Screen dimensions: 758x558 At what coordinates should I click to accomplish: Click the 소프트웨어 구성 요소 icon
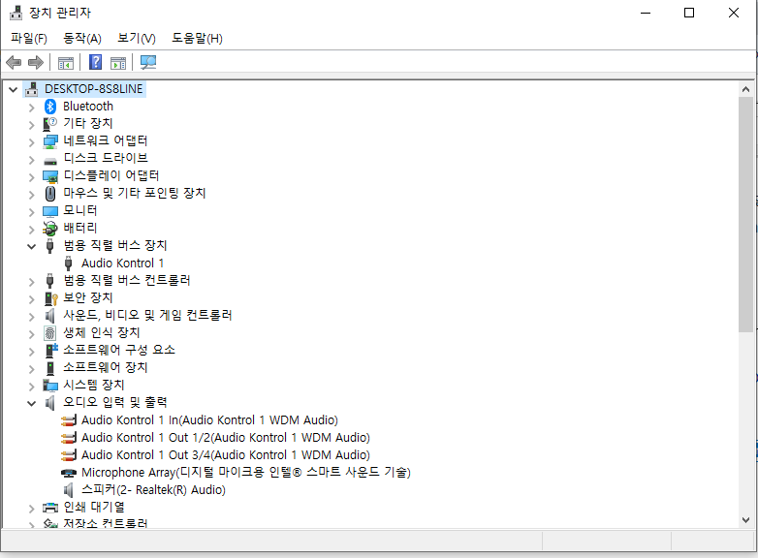coord(50,350)
